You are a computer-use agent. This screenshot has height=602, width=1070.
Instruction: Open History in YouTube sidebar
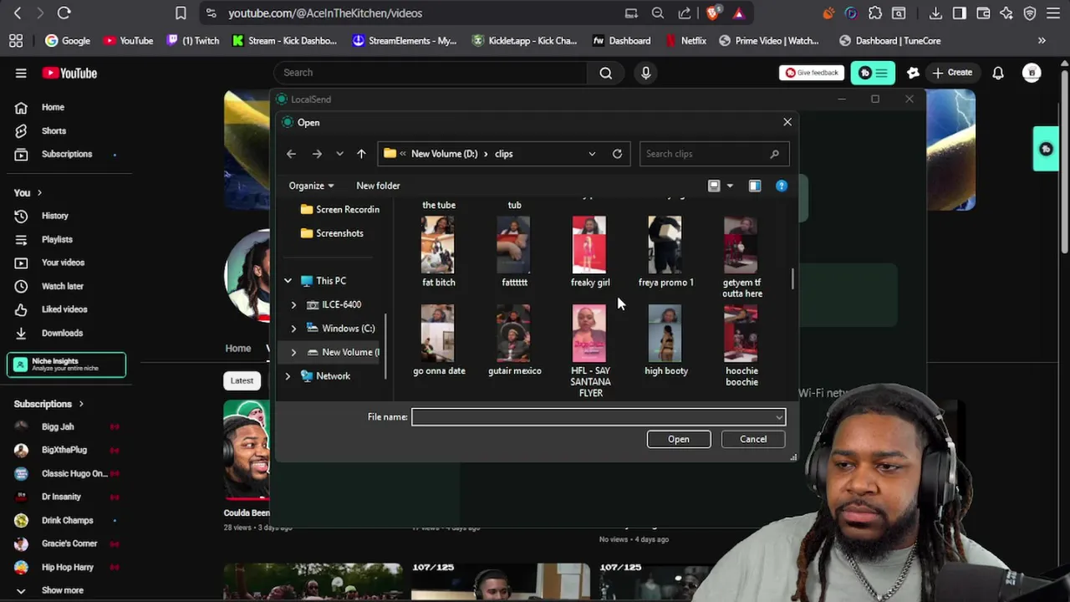coord(55,216)
